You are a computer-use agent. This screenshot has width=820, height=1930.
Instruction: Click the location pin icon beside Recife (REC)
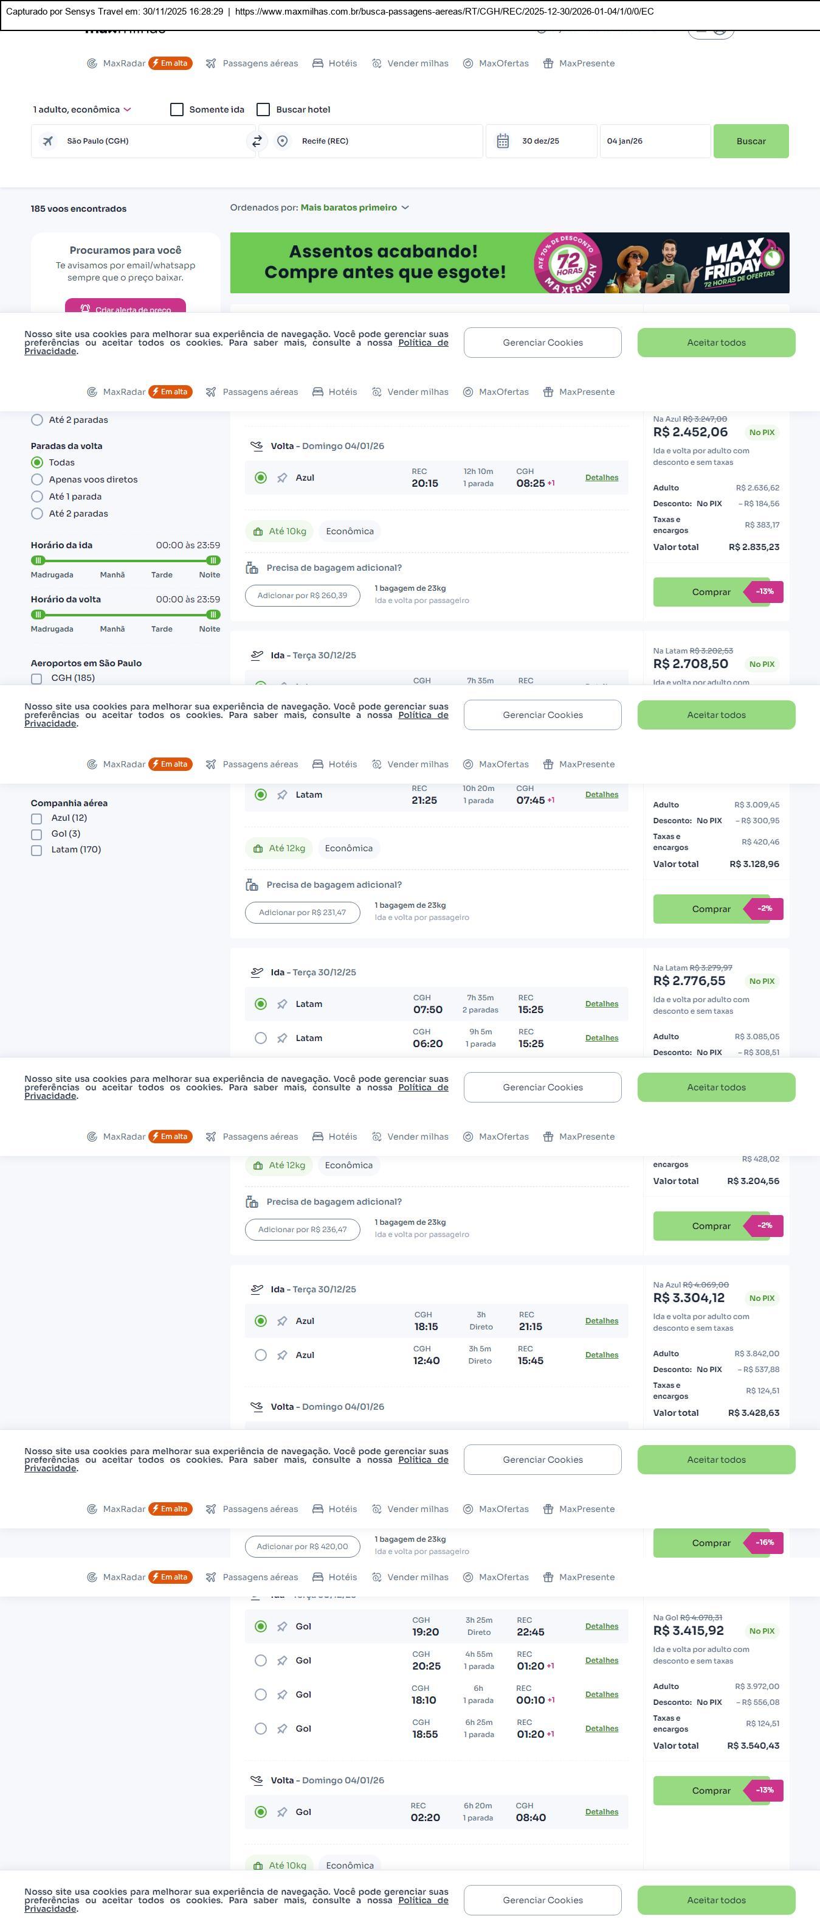tap(282, 141)
